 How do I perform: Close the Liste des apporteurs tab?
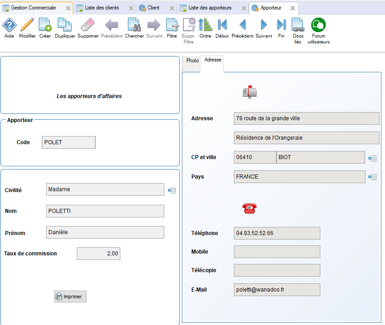click(243, 8)
